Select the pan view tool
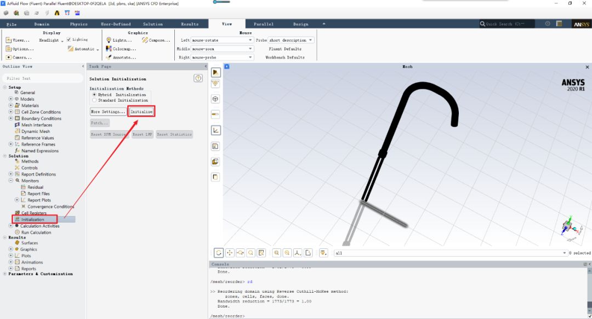Image resolution: width=592 pixels, height=319 pixels. pos(230,253)
